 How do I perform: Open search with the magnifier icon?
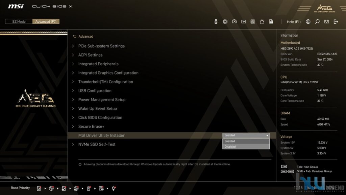click(317, 21)
